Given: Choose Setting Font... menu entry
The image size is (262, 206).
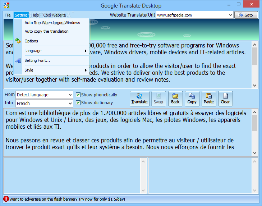Looking at the screenshot, I should [56, 60].
